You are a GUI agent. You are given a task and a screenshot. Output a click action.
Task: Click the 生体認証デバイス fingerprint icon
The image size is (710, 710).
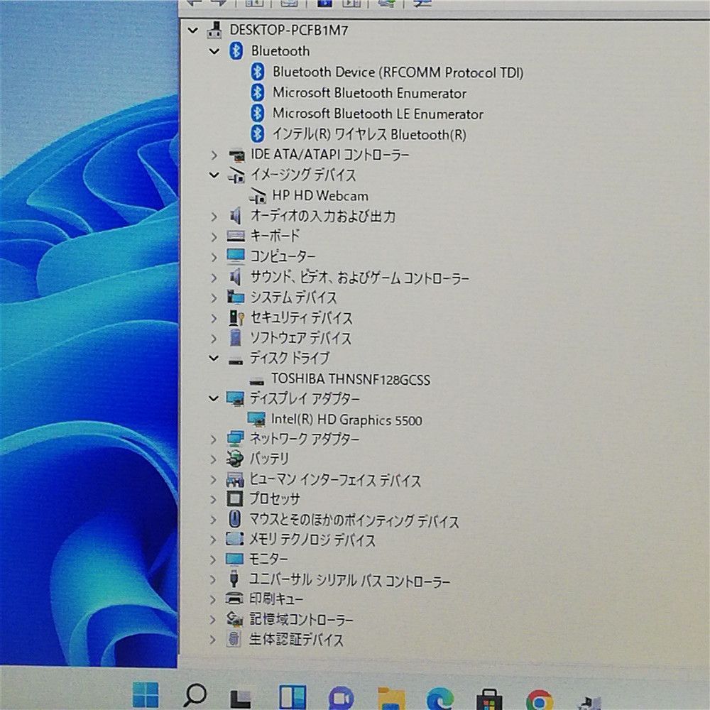tap(234, 639)
